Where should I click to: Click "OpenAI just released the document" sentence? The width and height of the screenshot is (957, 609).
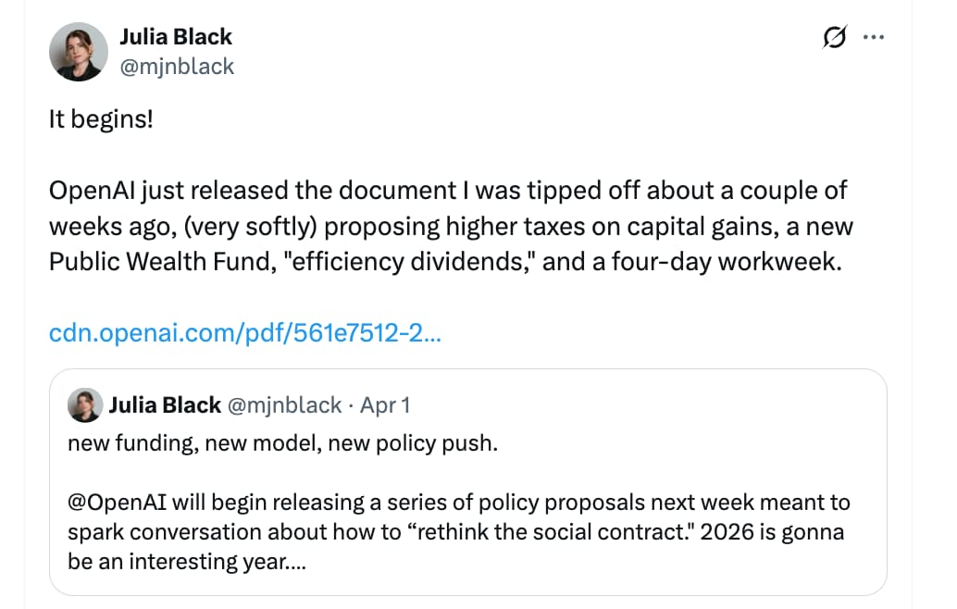[252, 191]
